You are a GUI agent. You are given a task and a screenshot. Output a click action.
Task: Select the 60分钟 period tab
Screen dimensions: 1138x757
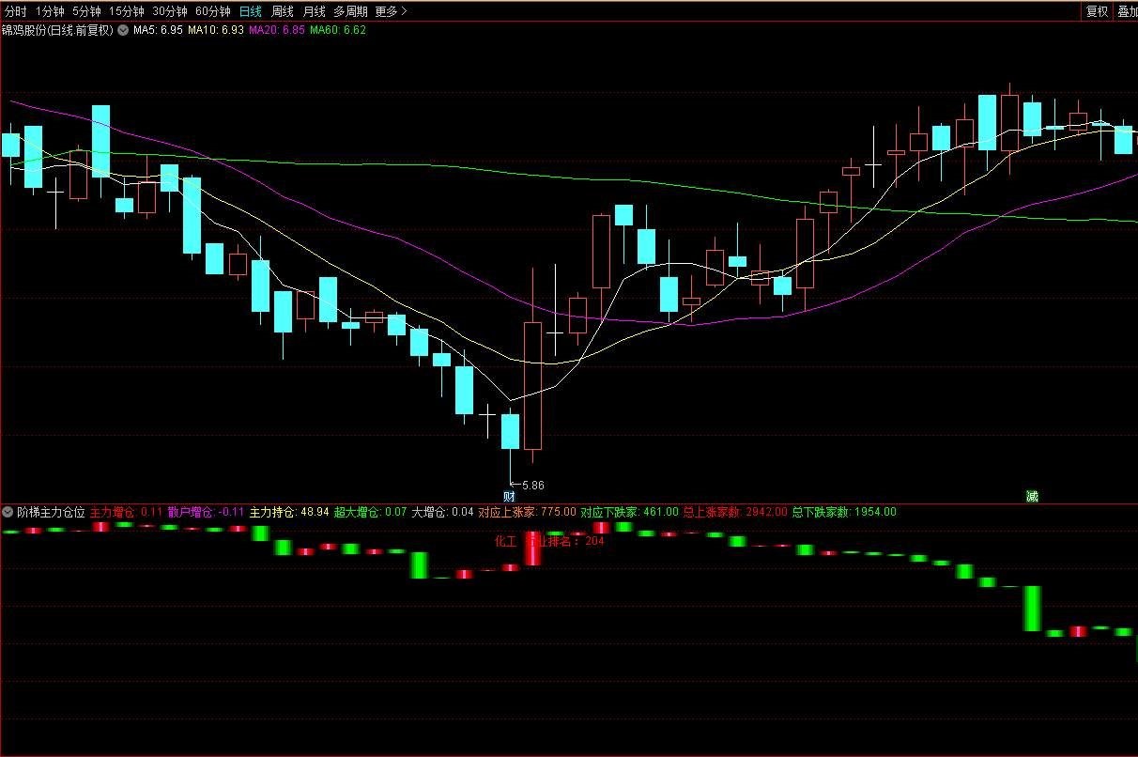click(213, 11)
